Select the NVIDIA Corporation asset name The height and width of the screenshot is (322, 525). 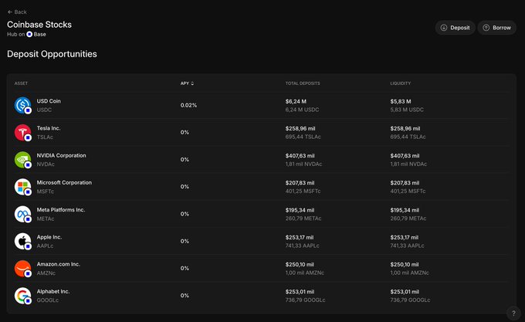(x=61, y=155)
